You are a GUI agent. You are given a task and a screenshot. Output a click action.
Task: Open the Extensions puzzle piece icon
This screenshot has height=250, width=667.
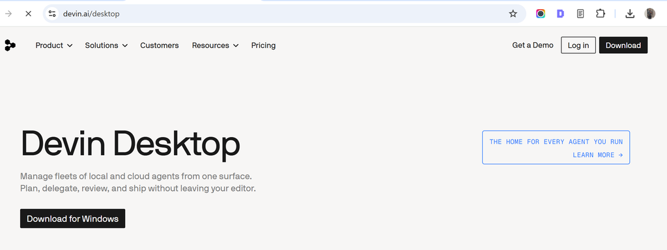pos(600,14)
